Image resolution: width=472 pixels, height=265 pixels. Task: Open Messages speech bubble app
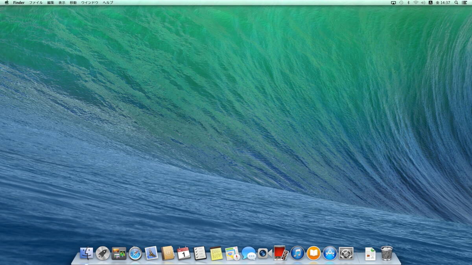[x=249, y=253]
